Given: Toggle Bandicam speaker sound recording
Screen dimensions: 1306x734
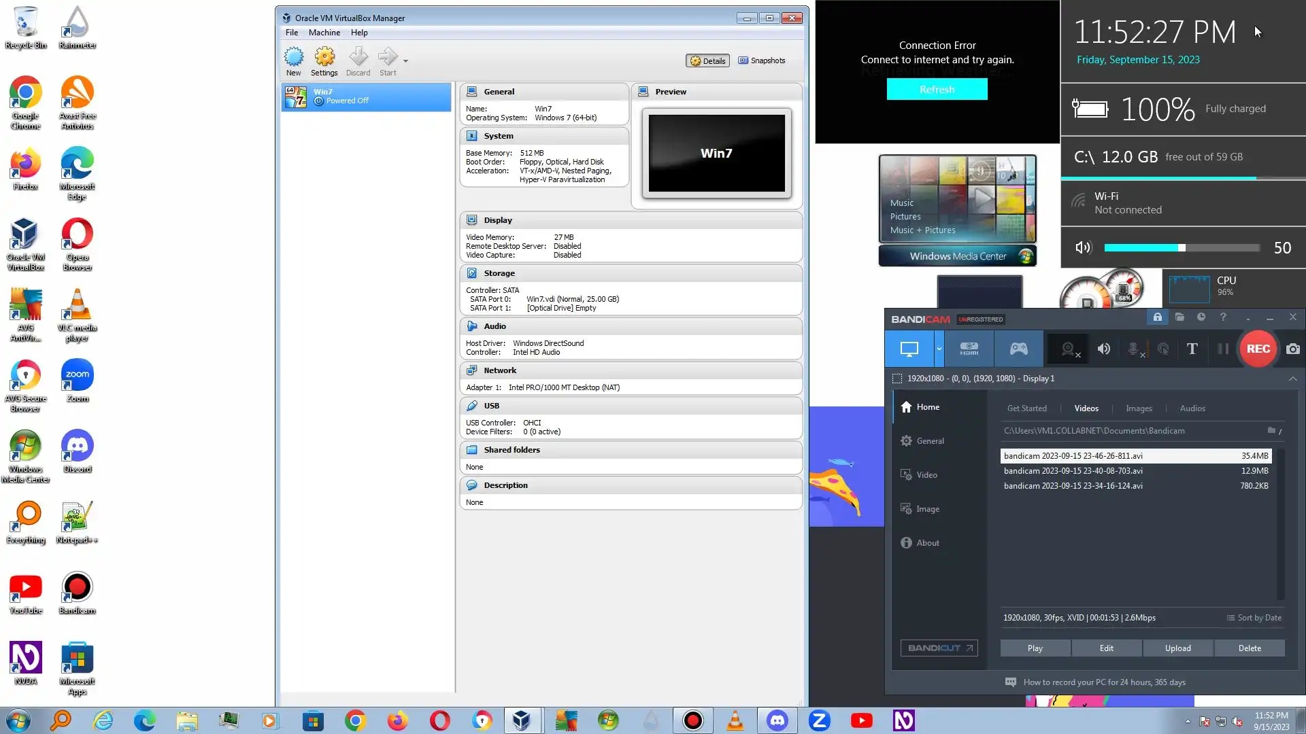Looking at the screenshot, I should coord(1104,349).
